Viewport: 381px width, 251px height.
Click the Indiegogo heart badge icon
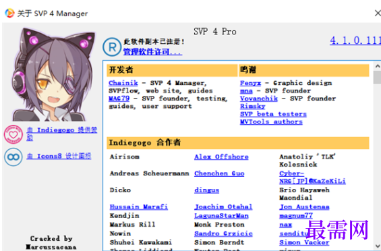tap(13, 134)
